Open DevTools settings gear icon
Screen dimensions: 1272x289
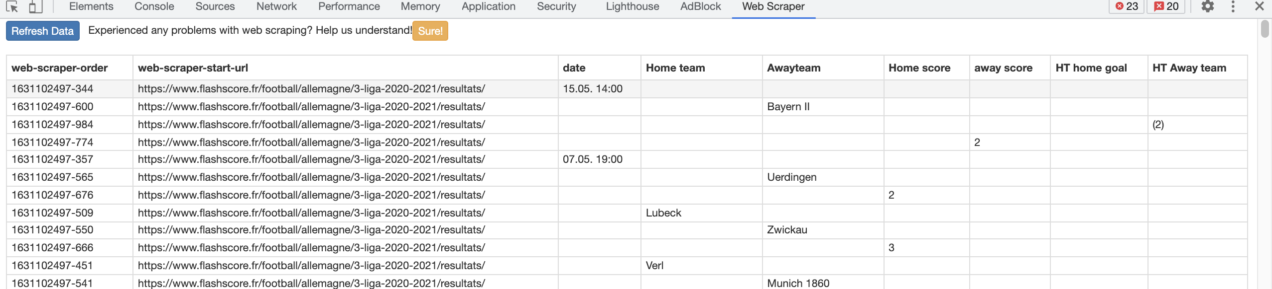click(1207, 6)
